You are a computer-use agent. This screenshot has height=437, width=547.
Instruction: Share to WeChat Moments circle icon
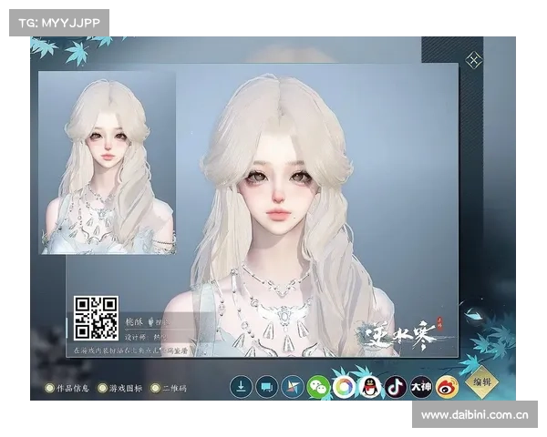tap(344, 387)
